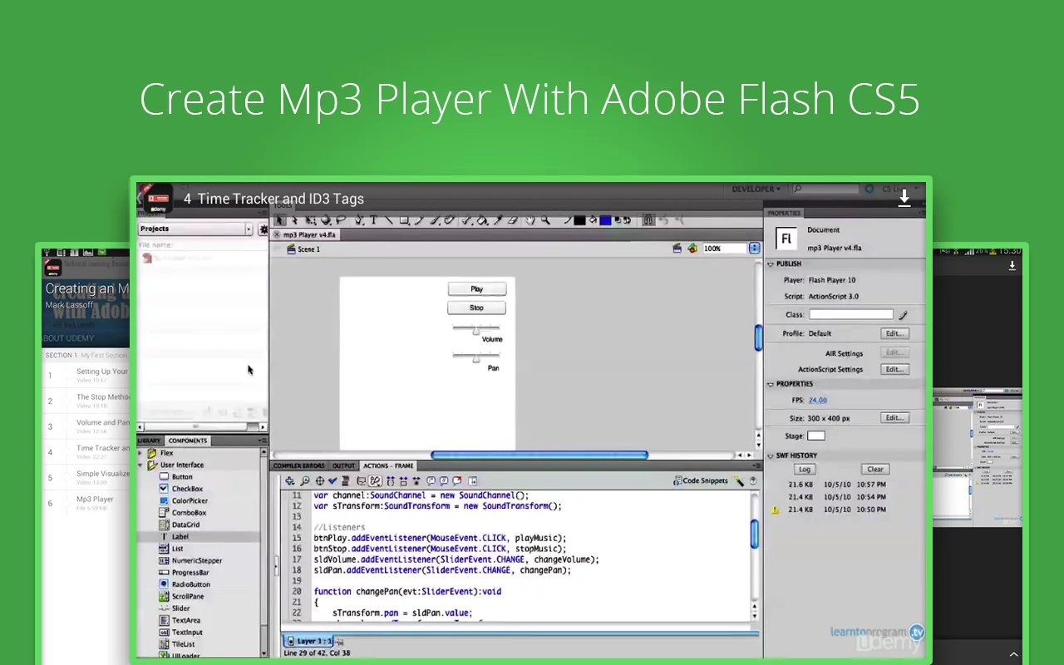Open the Components panel options menu
This screenshot has width=1064, height=665.
click(263, 441)
